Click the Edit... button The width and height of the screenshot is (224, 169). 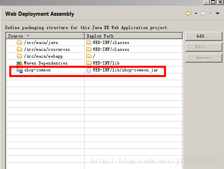click(x=203, y=47)
